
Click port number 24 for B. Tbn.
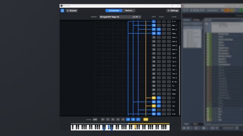pyautogui.click(x=153, y=82)
